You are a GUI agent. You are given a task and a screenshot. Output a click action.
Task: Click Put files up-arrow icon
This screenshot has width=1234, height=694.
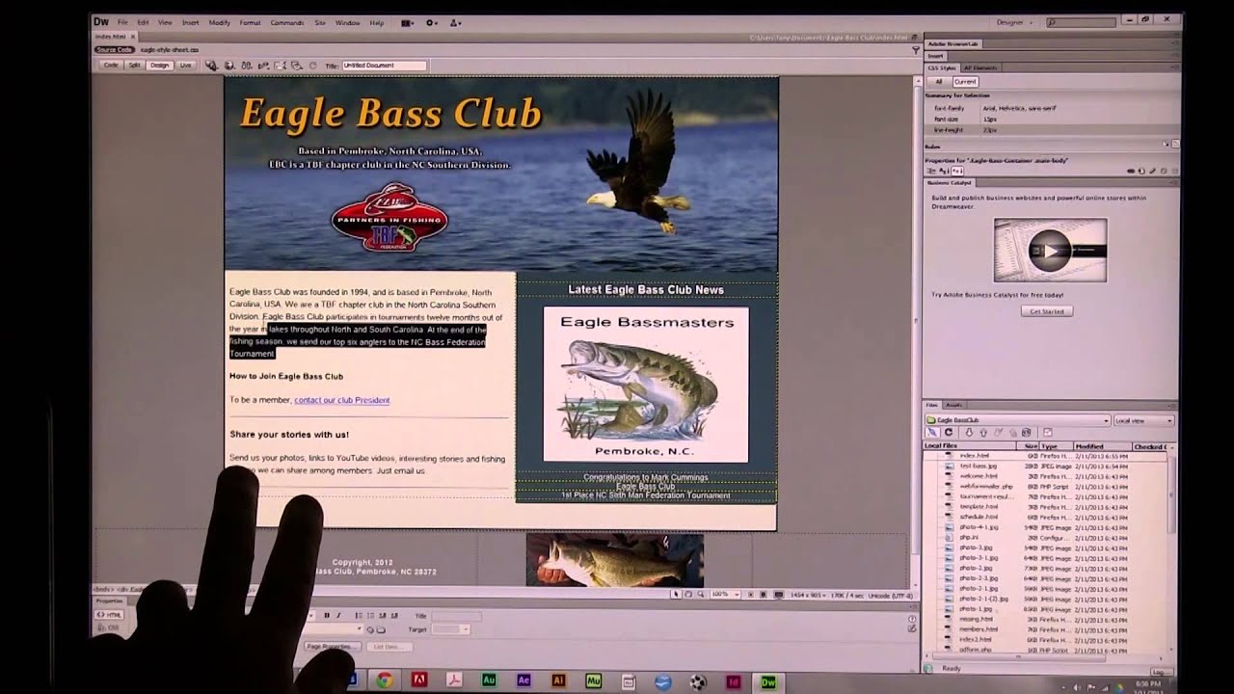pyautogui.click(x=983, y=433)
